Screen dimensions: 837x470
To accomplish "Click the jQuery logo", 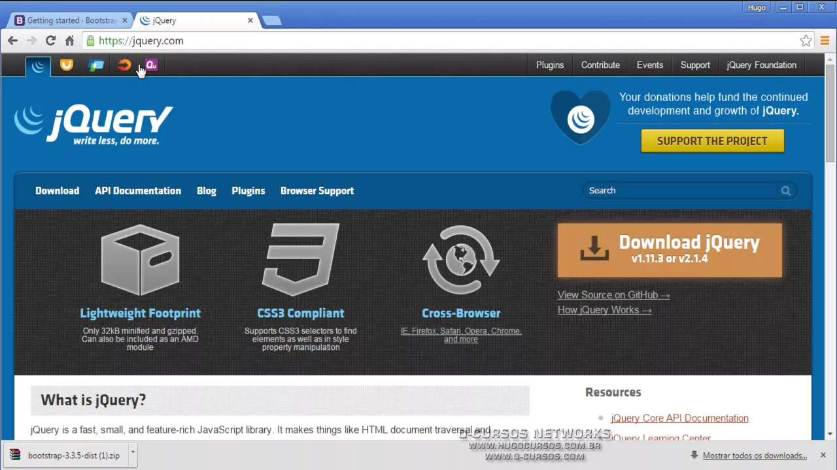I will pos(94,124).
